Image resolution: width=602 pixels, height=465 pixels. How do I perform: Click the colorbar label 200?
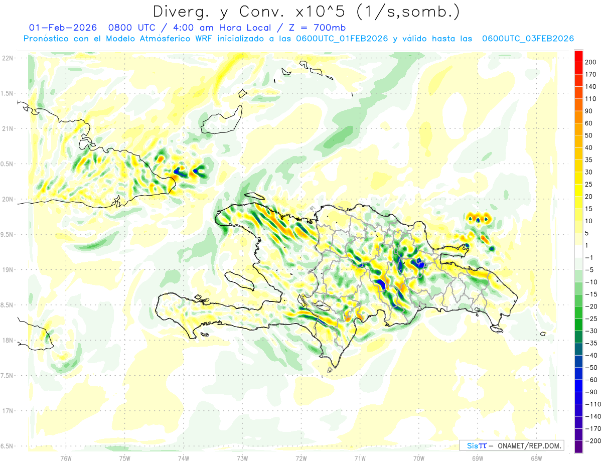(x=590, y=62)
